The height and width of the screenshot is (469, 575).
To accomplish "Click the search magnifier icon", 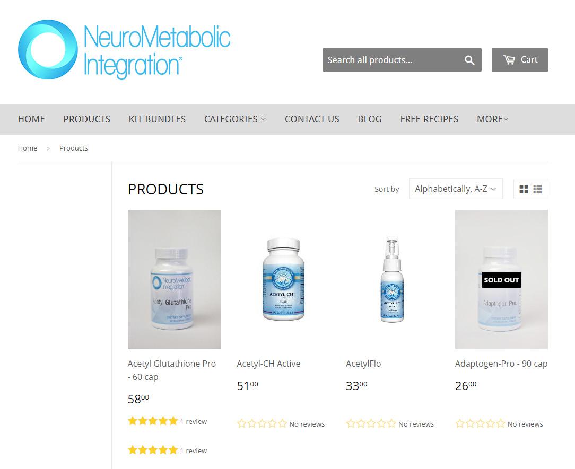I will click(x=469, y=60).
